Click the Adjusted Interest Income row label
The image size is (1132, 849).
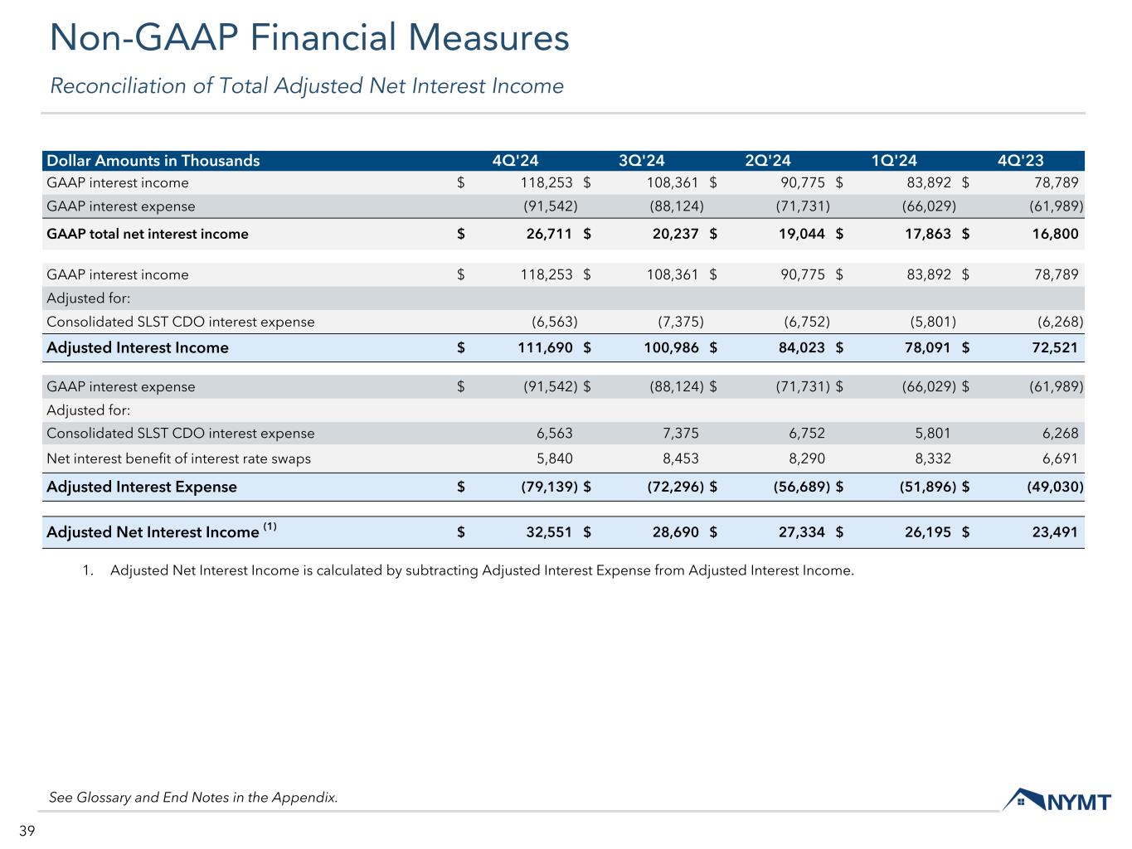point(138,348)
